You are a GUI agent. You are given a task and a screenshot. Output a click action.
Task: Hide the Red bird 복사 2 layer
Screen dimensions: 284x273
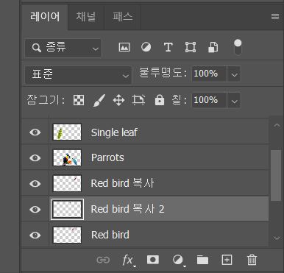click(35, 209)
